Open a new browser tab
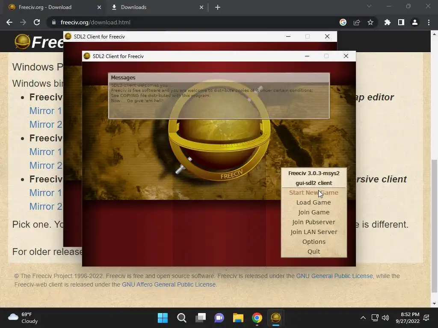The width and height of the screenshot is (438, 328). click(218, 8)
